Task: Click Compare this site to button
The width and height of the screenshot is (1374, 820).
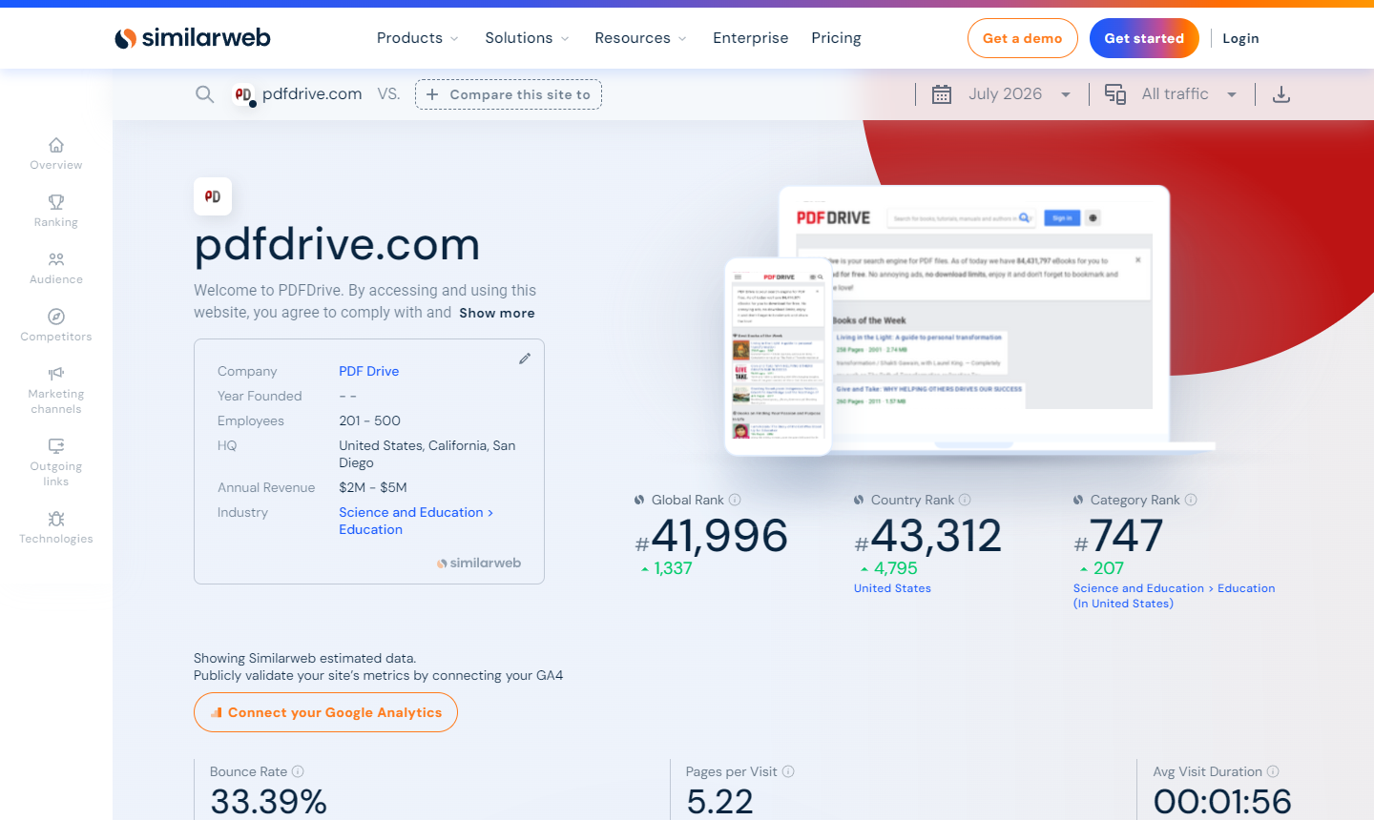Action: [x=509, y=94]
